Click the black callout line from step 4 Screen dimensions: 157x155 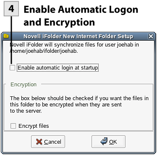[11, 41]
